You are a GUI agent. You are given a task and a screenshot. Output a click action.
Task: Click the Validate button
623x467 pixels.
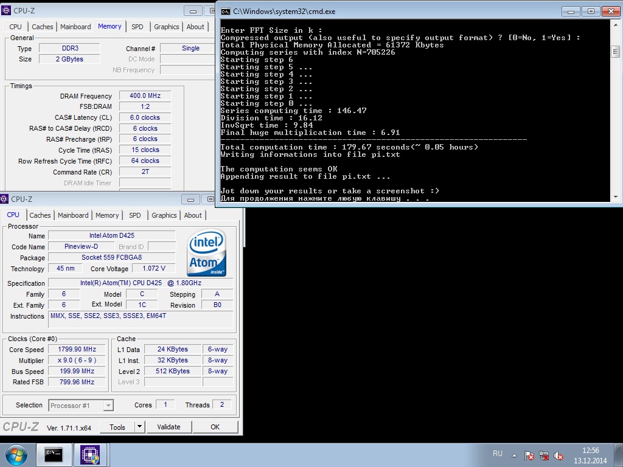pyautogui.click(x=169, y=427)
